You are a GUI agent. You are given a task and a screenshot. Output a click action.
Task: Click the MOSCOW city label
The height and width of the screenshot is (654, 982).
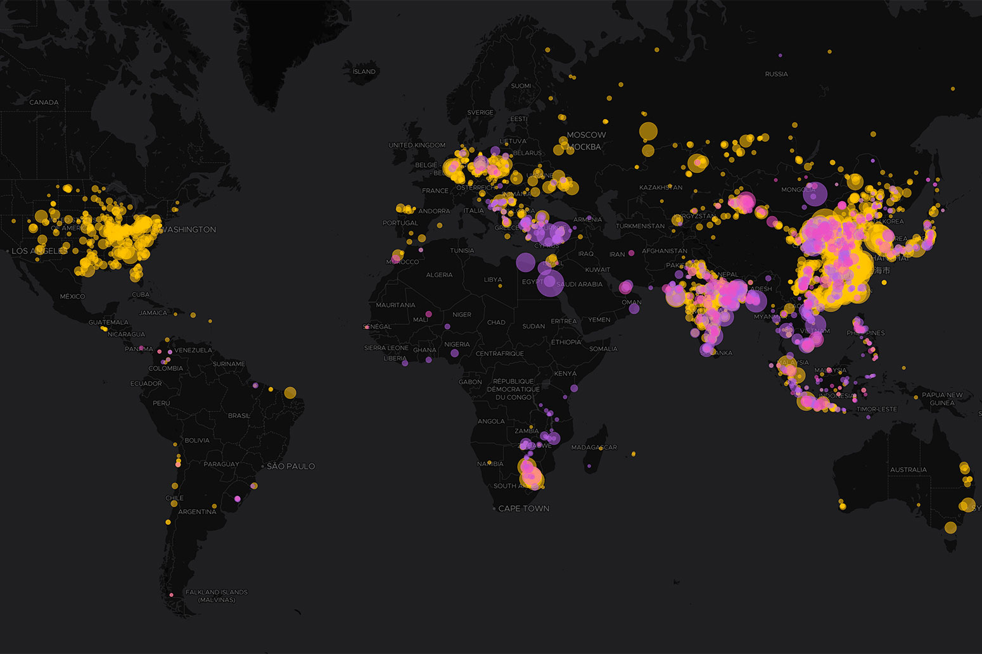(x=586, y=135)
